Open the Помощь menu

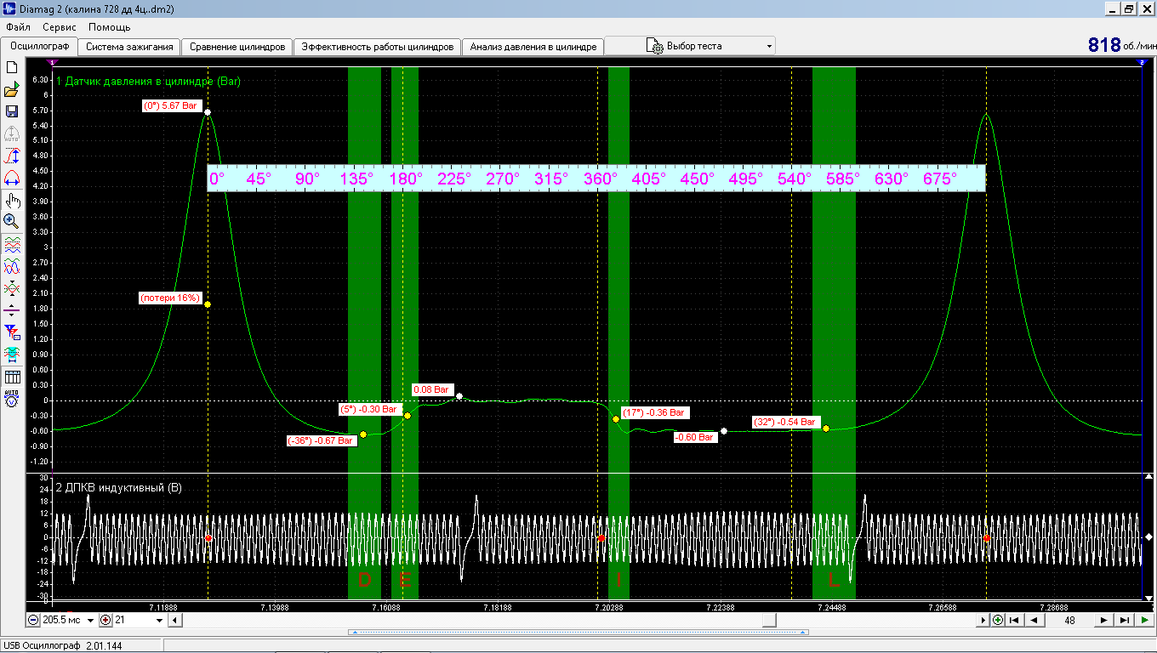tap(110, 27)
